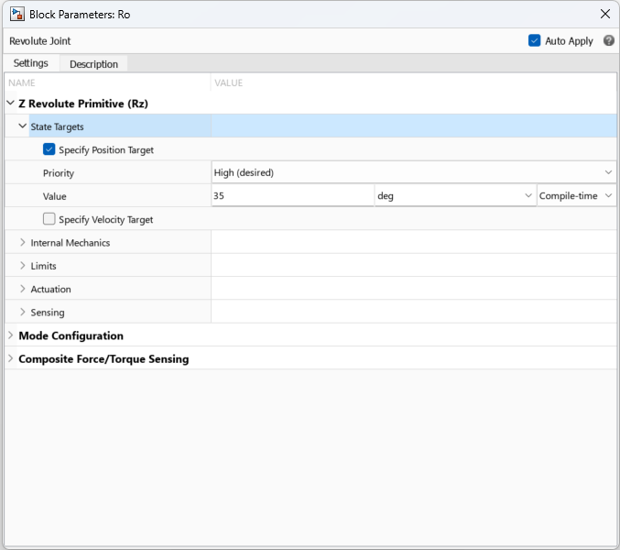Screen dimensions: 620x550
Task: Click the Simulink block icon in title bar
Action: coord(16,14)
